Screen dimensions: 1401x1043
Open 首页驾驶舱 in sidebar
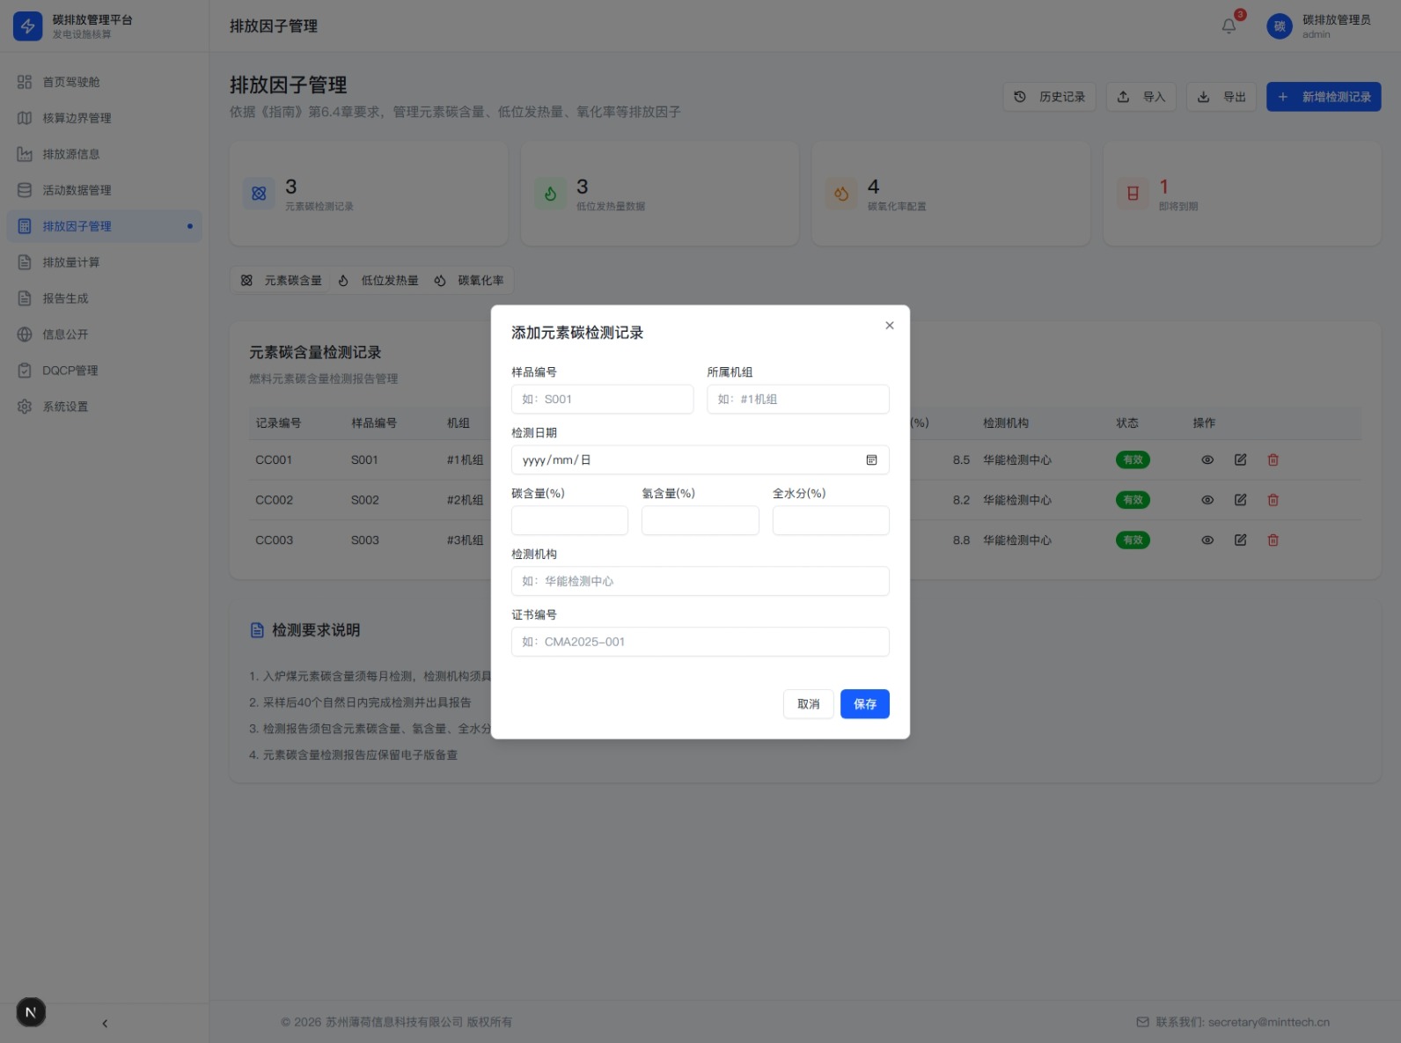104,82
